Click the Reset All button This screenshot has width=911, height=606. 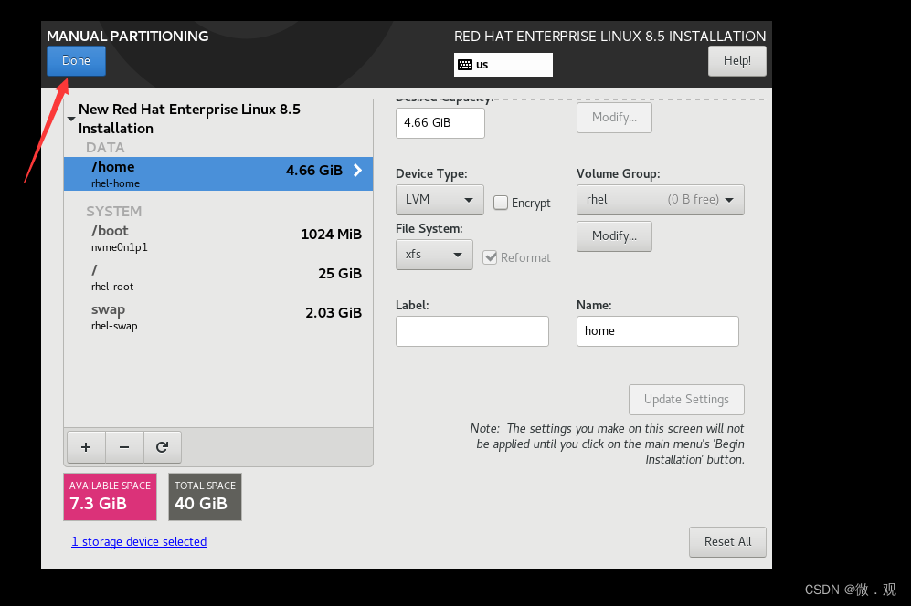(x=727, y=542)
